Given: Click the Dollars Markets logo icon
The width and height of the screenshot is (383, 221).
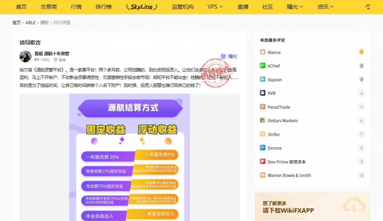Looking at the screenshot, I should pos(262,120).
